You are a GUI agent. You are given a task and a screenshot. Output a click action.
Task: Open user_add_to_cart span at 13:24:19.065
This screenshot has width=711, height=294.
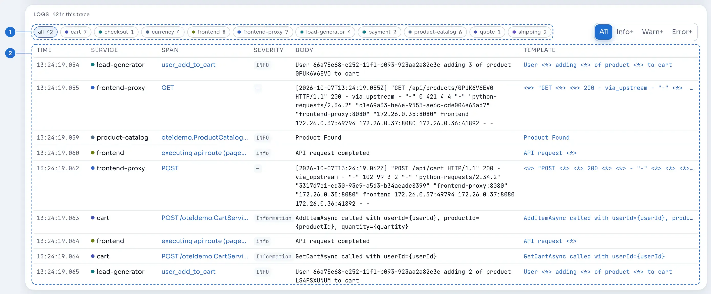(x=188, y=272)
